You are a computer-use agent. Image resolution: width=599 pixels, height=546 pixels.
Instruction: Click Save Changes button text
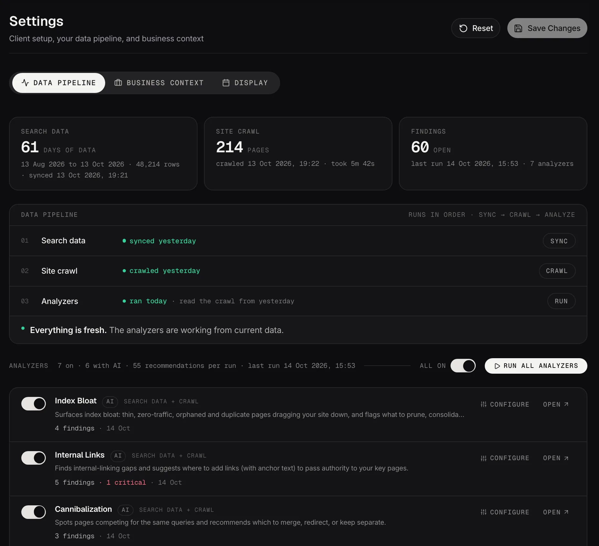(x=554, y=28)
